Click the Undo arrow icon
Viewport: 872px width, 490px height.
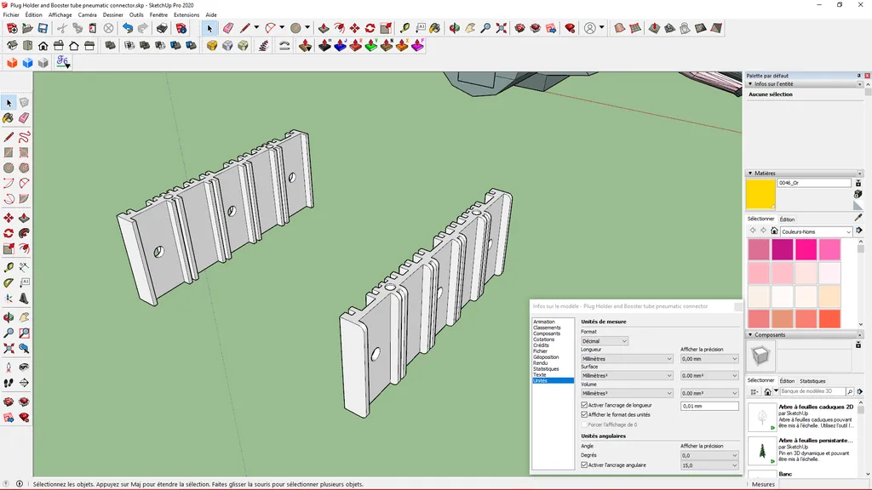point(128,28)
